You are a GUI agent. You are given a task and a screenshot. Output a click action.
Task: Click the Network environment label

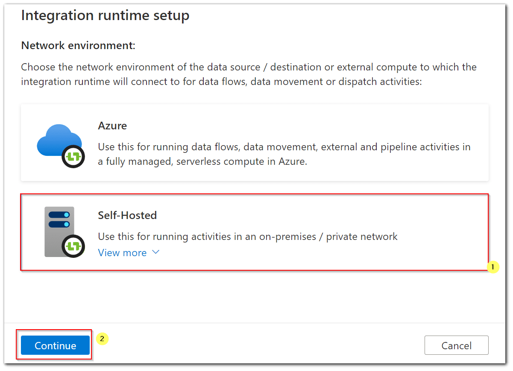pyautogui.click(x=78, y=46)
